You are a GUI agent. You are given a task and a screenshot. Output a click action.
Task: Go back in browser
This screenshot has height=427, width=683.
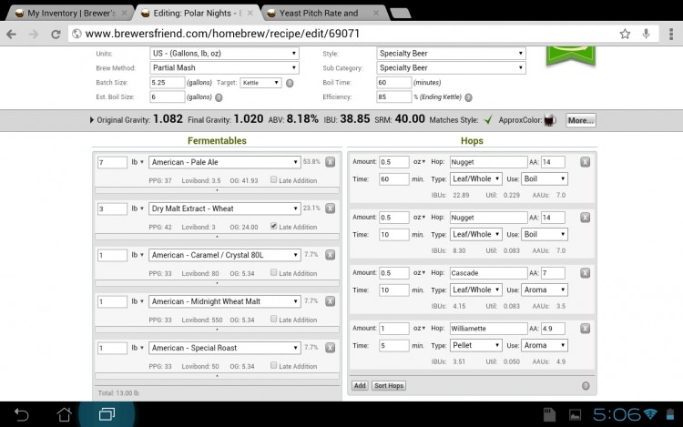click(12, 34)
